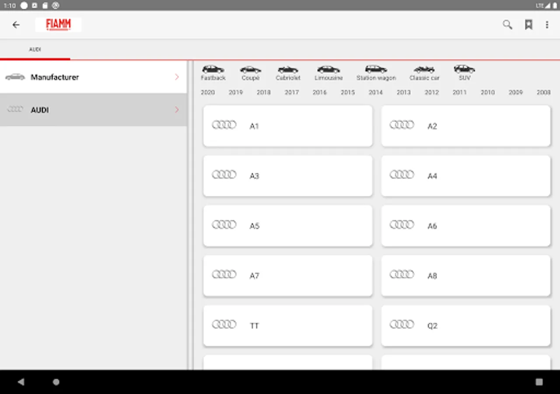Tap the FIAMM logo
Screen dimensions: 560x394
pos(59,25)
